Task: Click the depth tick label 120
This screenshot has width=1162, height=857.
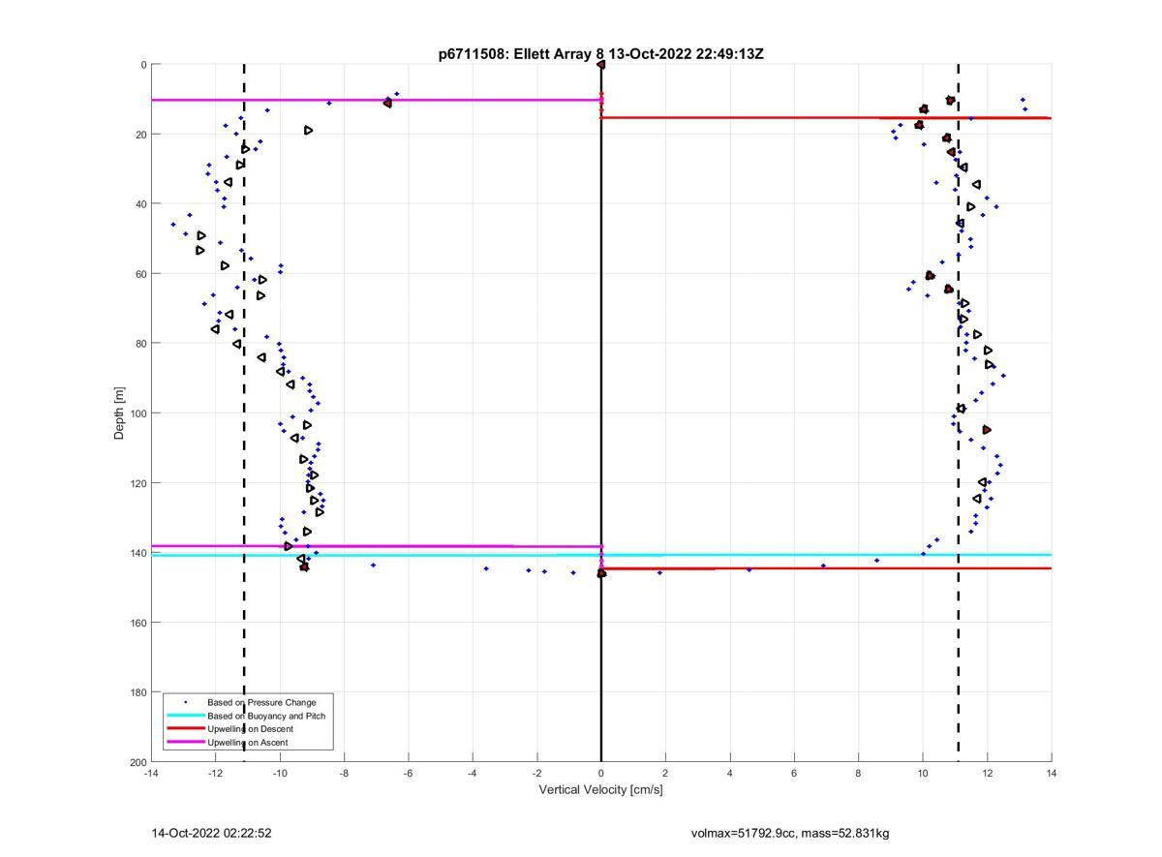Action: [138, 483]
